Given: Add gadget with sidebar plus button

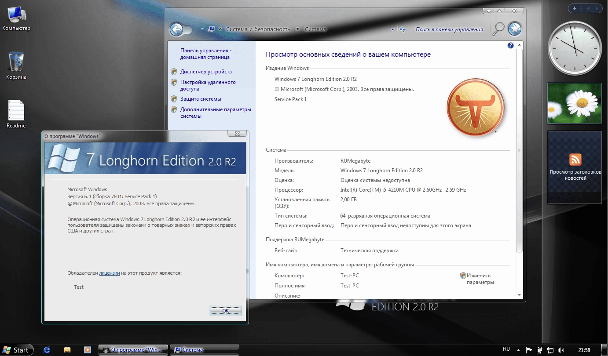Looking at the screenshot, I should pos(575,8).
